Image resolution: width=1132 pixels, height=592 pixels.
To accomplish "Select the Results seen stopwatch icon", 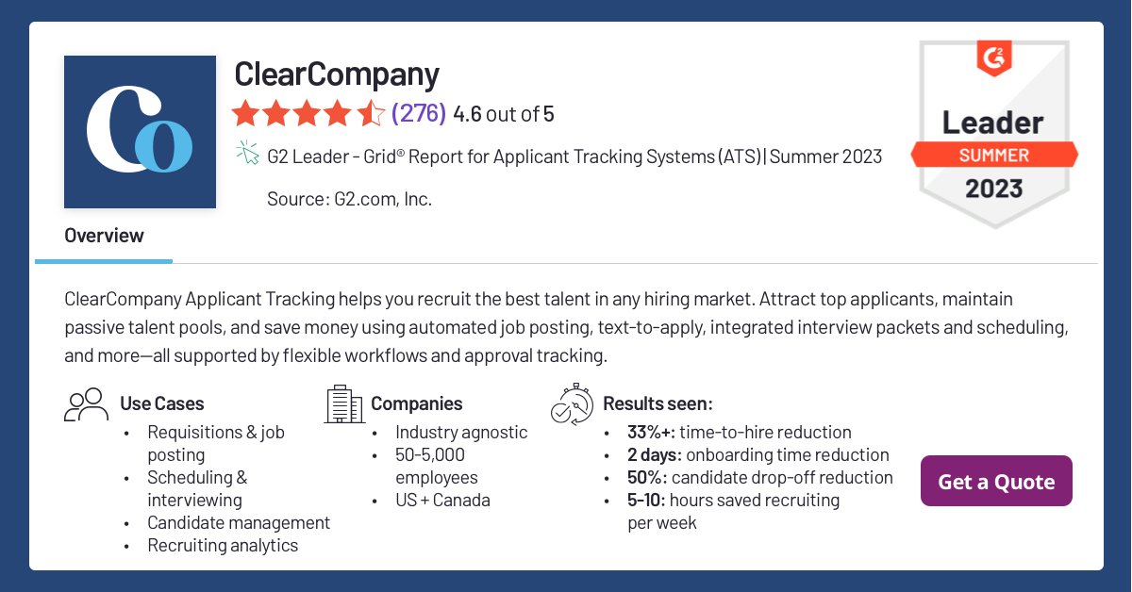I will (x=572, y=403).
